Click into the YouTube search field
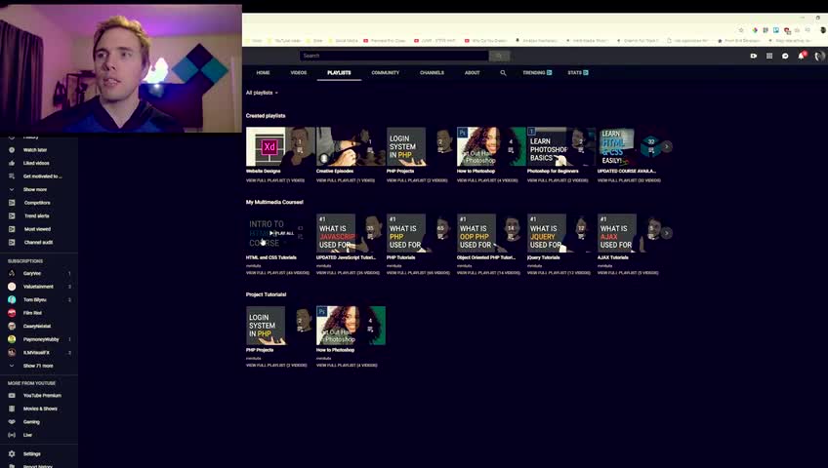This screenshot has width=828, height=468. click(393, 56)
